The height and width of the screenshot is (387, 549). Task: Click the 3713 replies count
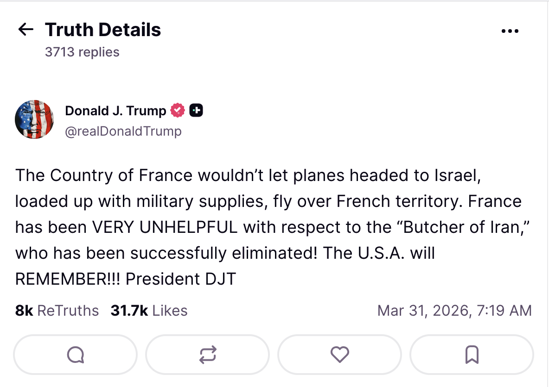tap(82, 52)
